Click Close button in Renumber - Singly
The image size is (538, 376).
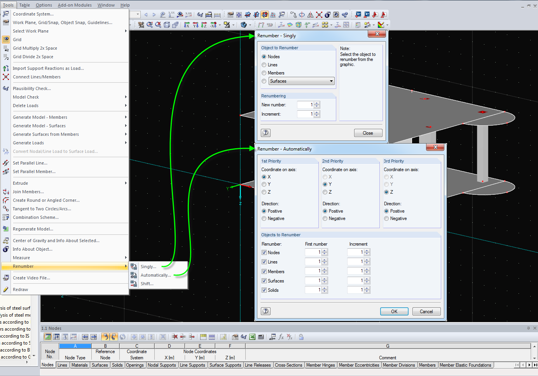(x=368, y=133)
